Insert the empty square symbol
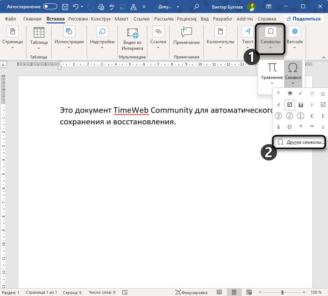Screen dimensions: 328x296 (x=323, y=94)
